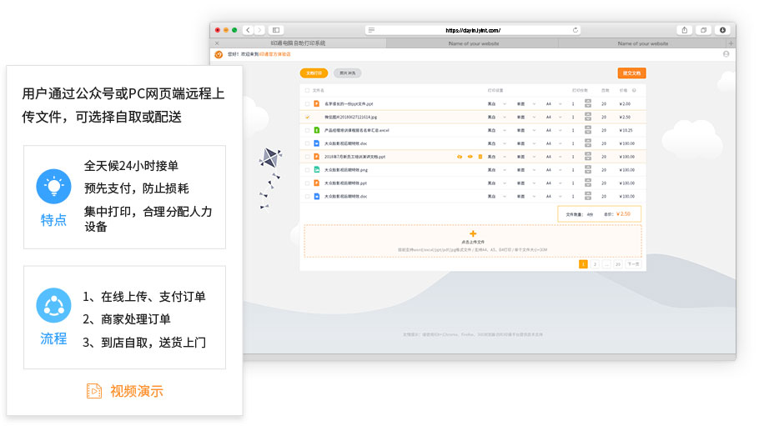Click the eye preview icon on the highlighted row
The width and height of the screenshot is (759, 426).
click(470, 157)
